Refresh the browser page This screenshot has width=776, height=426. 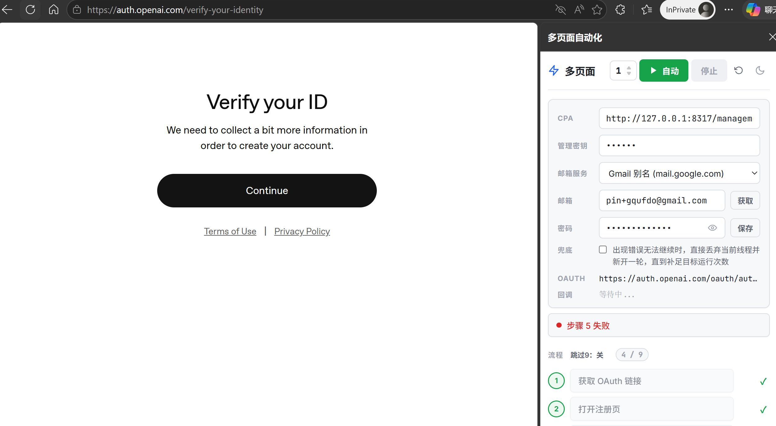click(30, 10)
